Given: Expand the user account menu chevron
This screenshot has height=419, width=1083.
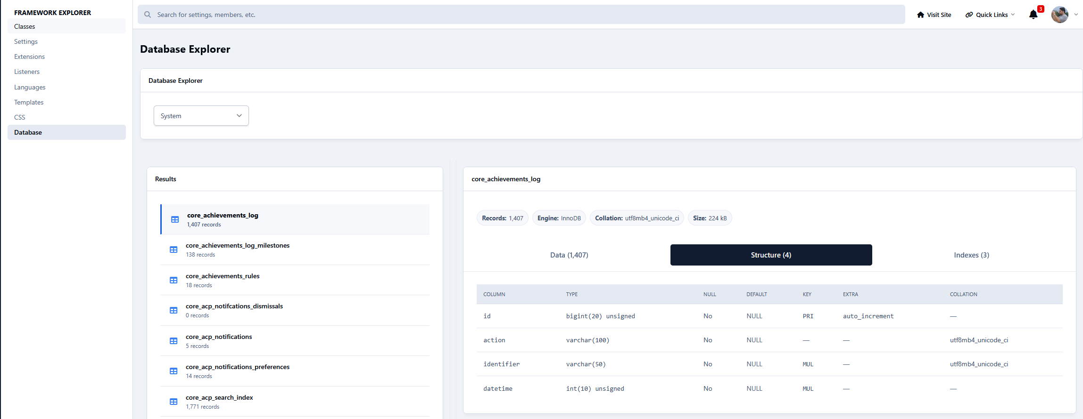Looking at the screenshot, I should tap(1076, 15).
